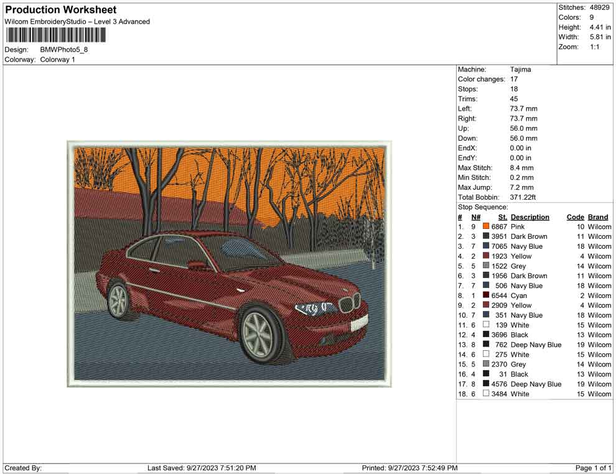Viewport: 616px width, 474px height.
Task: Click the Wilcom EmbroideryStudio – Level 3 Advanced text
Action: (x=77, y=22)
